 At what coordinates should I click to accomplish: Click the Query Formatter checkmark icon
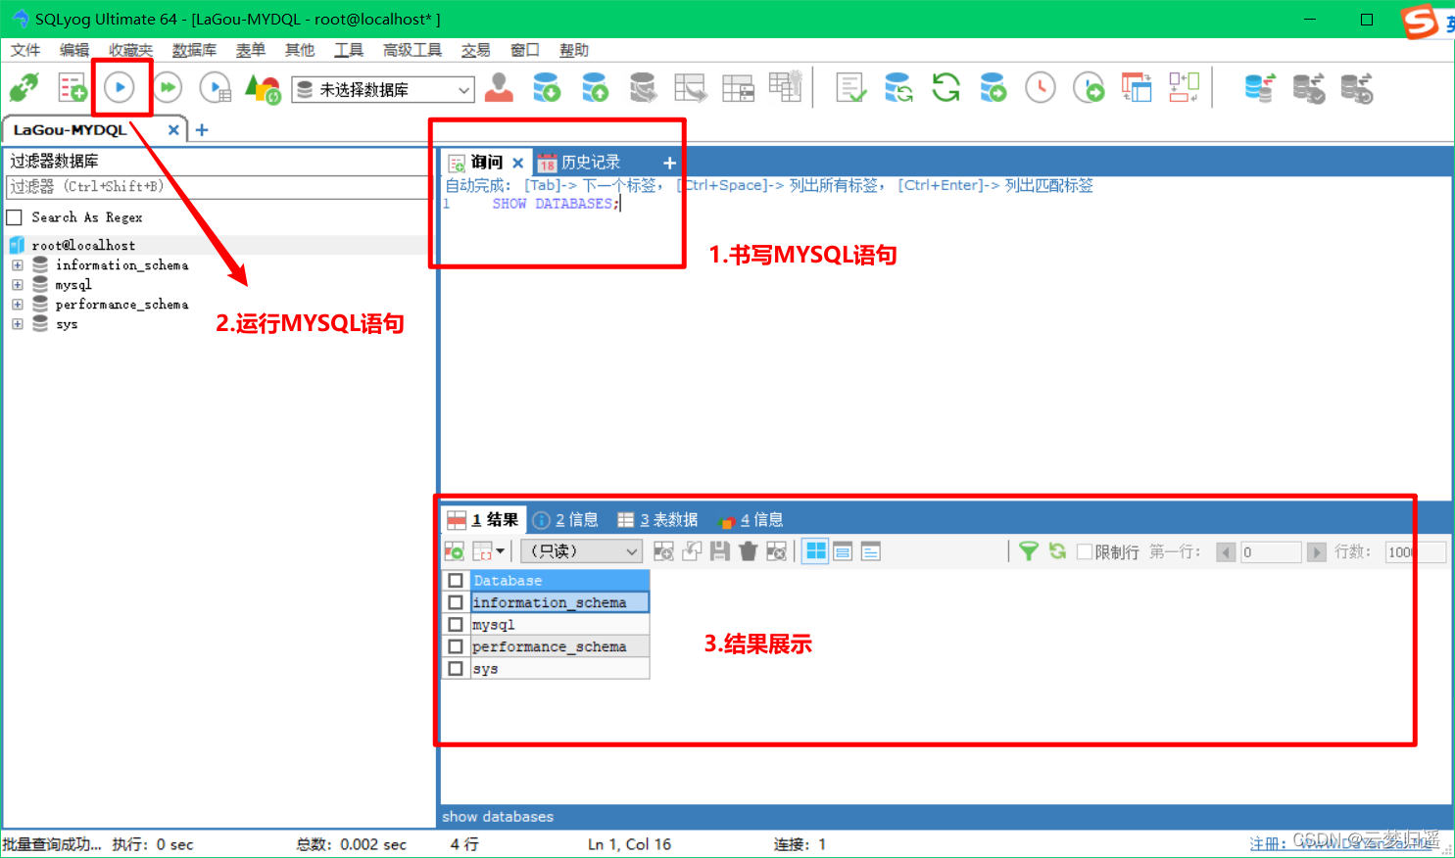[x=850, y=88]
